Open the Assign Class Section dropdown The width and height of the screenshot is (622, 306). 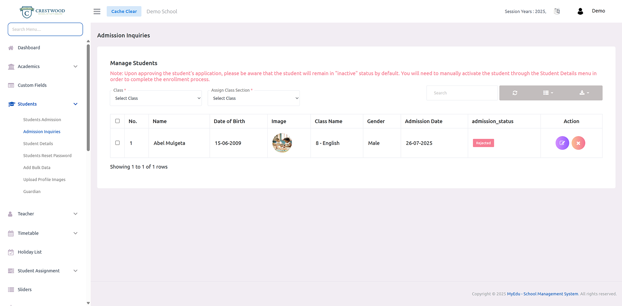click(254, 98)
